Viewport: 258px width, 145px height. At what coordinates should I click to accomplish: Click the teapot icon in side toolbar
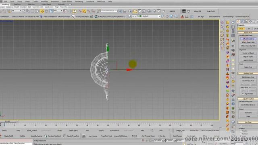point(227,31)
